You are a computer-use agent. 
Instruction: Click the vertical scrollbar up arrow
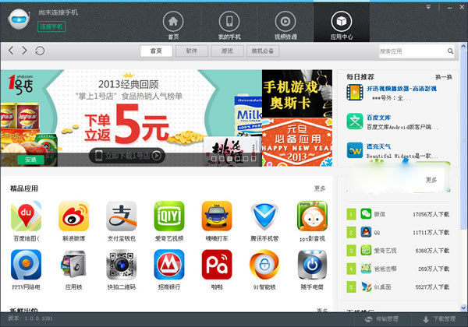pos(463,46)
